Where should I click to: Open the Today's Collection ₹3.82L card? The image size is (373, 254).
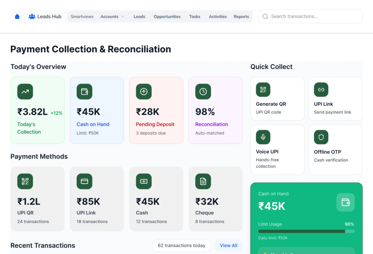tap(38, 110)
